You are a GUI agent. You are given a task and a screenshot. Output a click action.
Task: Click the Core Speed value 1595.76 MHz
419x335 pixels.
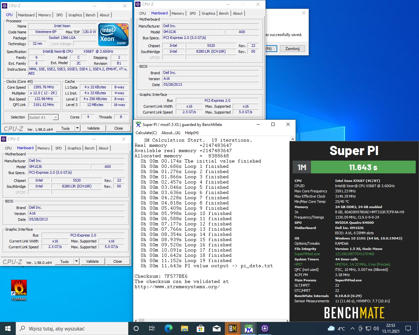[44, 87]
